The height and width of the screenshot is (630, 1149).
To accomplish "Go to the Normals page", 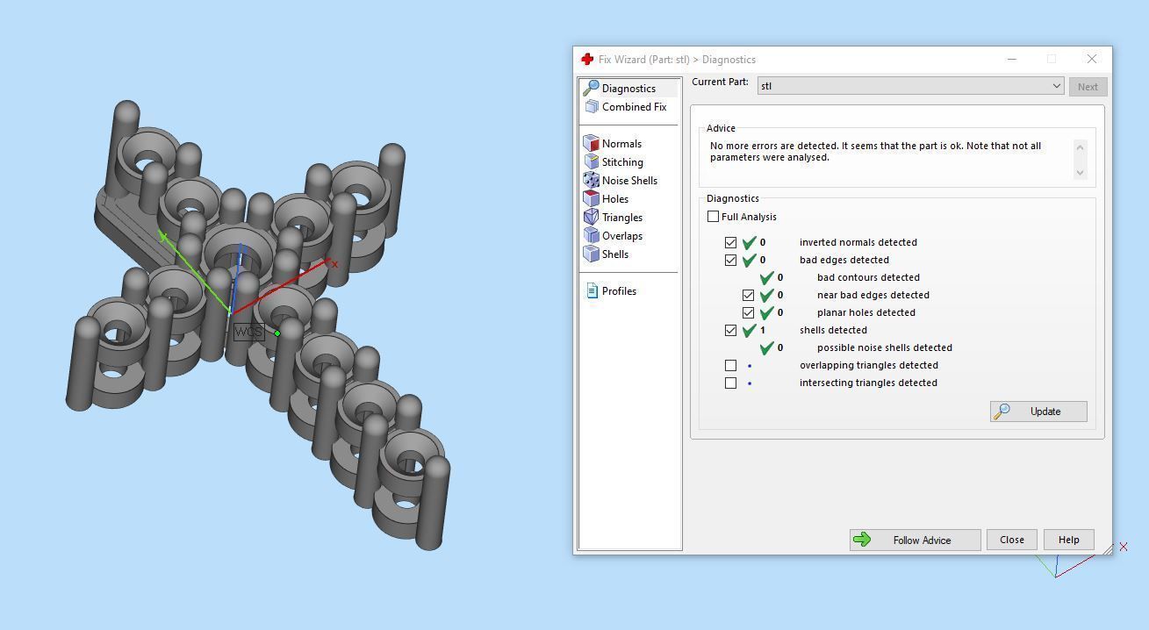I will click(x=621, y=144).
